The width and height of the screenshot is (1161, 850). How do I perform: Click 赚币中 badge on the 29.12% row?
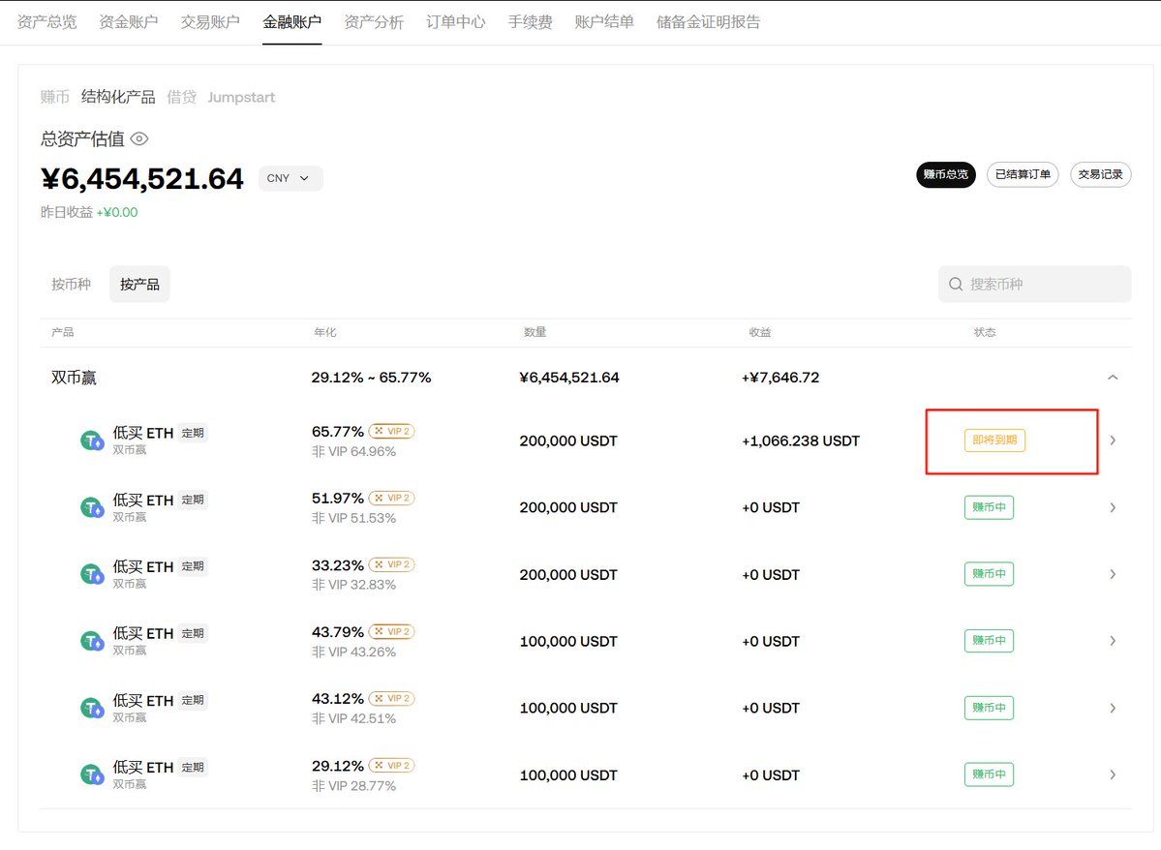point(989,775)
